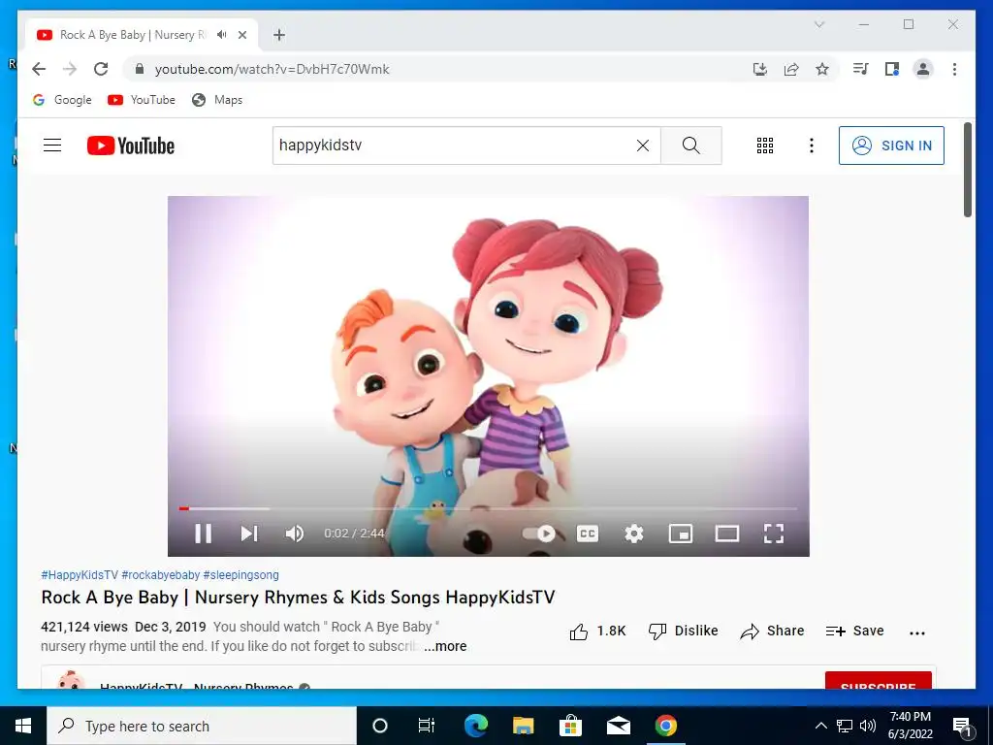Open the YouTube apps grid
993x745 pixels.
[765, 146]
